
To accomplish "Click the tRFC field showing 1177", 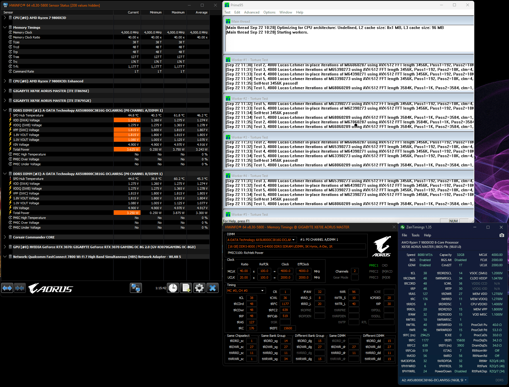I will pyautogui.click(x=285, y=304).
